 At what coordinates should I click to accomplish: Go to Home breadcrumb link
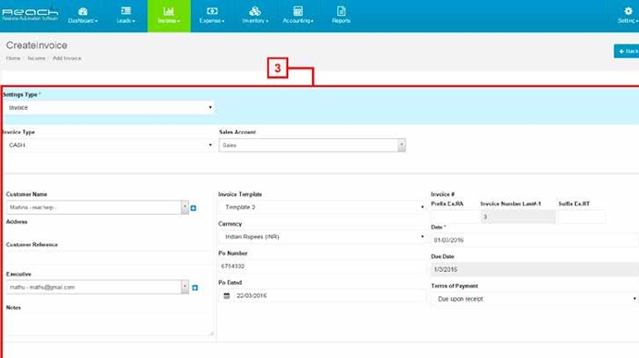pos(13,58)
